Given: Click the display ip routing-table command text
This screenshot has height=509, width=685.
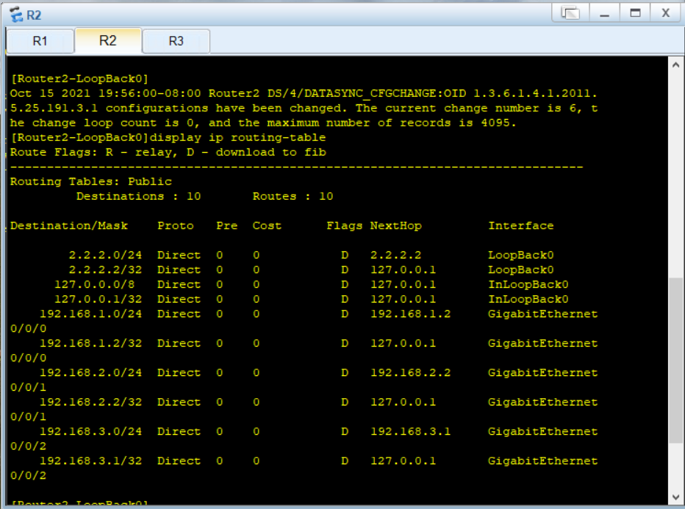Looking at the screenshot, I should [237, 137].
